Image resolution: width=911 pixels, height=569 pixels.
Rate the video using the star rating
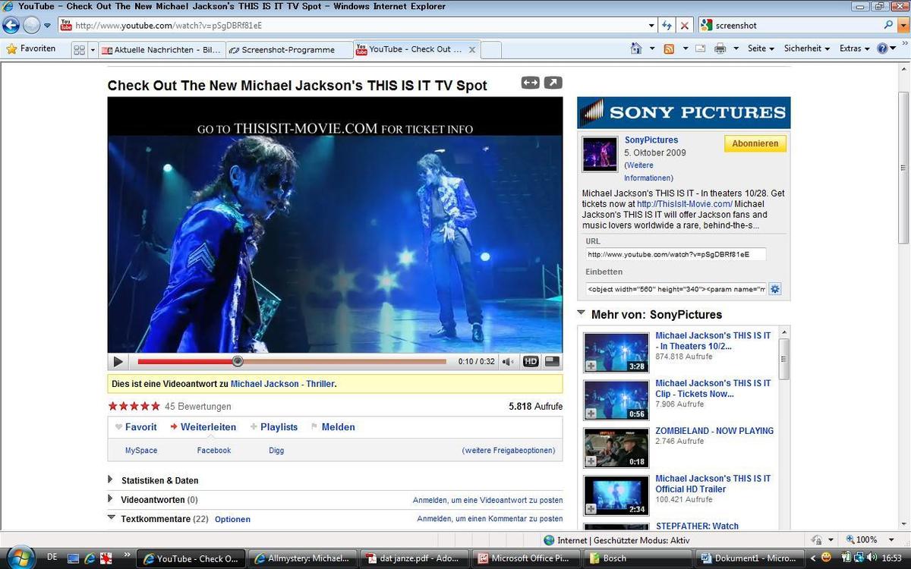pyautogui.click(x=134, y=407)
